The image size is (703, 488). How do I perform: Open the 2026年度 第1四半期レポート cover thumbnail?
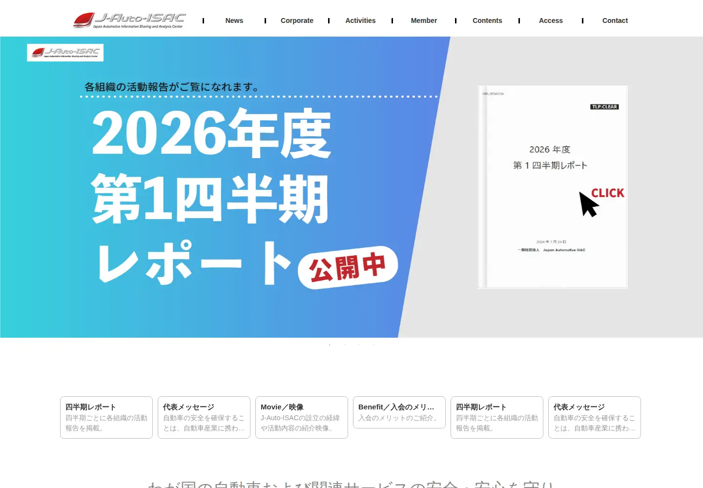tap(553, 187)
